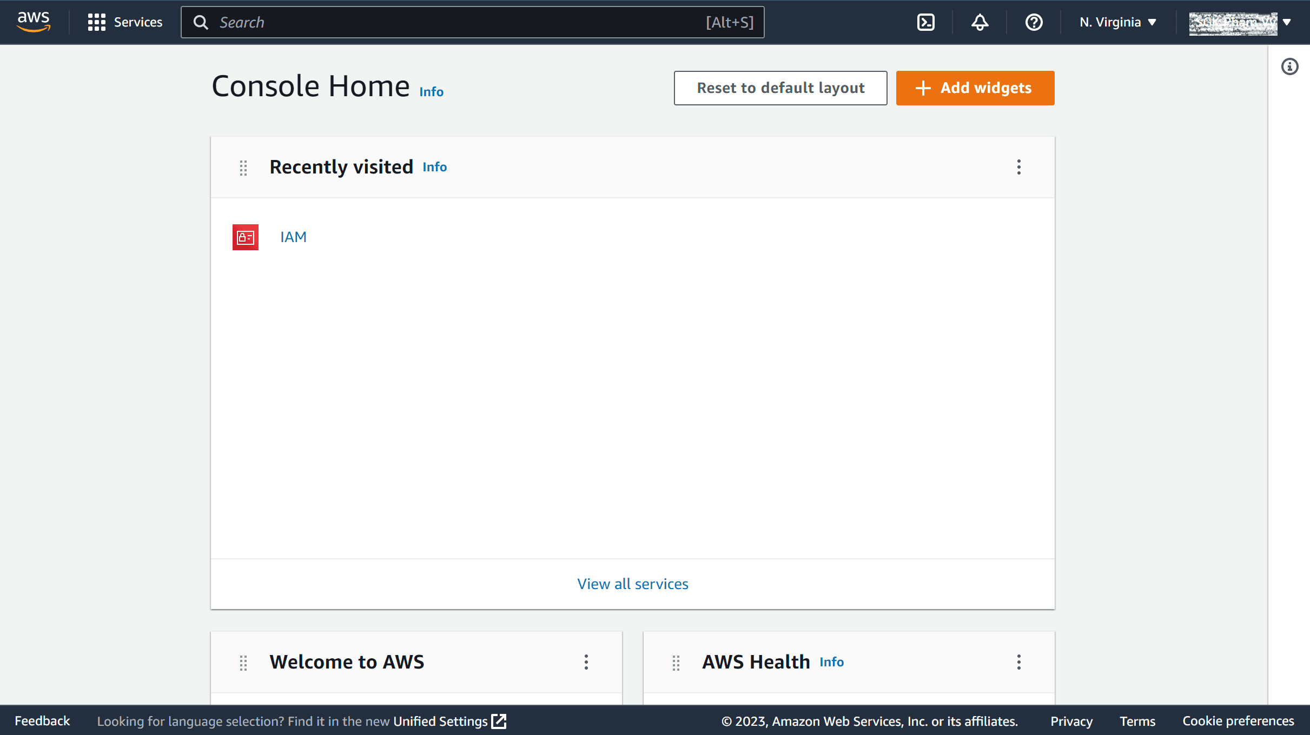
Task: Click the Add widgets button
Action: point(975,88)
